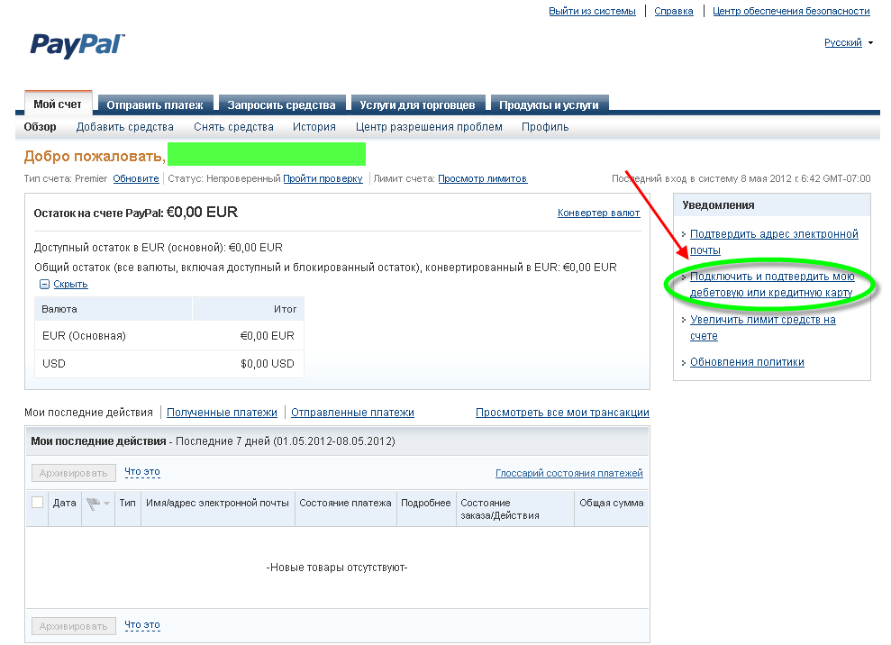
Task: Switch to the Отправить платеж tab
Action: click(155, 104)
